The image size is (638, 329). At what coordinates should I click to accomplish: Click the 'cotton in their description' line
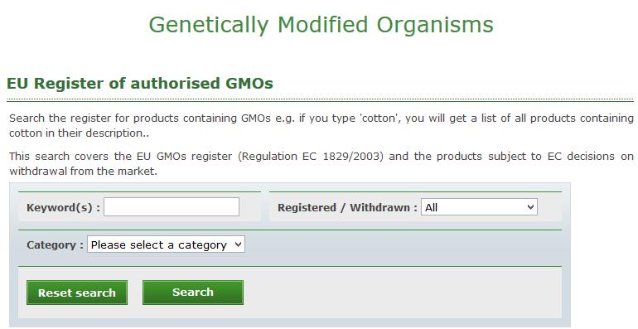tap(79, 133)
